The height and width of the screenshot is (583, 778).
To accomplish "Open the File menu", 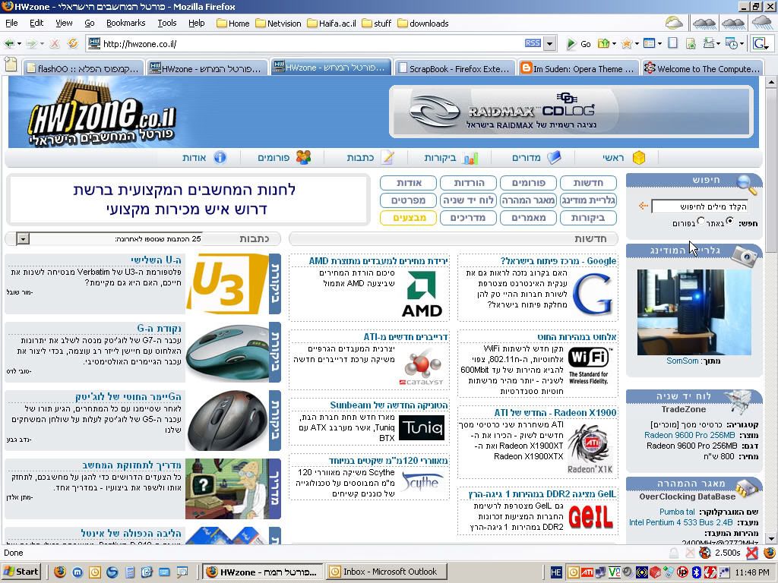I will pos(11,23).
